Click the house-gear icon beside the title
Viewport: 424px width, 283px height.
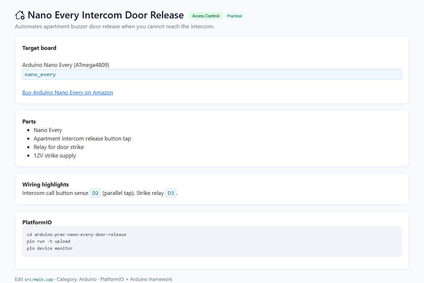[x=20, y=15]
